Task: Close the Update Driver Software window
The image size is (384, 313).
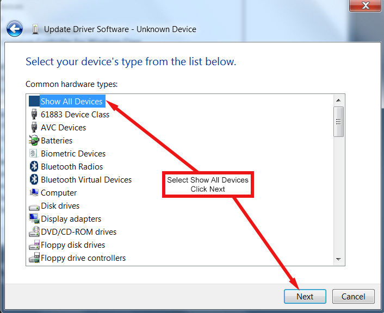Action: click(x=364, y=5)
